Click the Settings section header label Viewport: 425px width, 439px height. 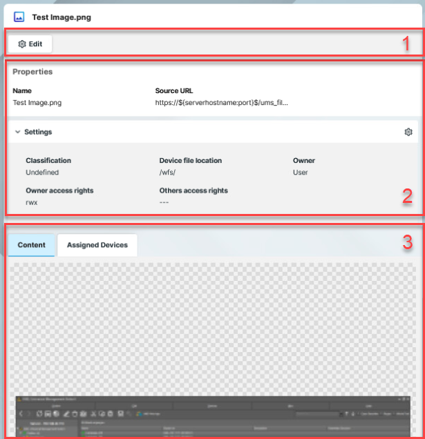(x=38, y=132)
